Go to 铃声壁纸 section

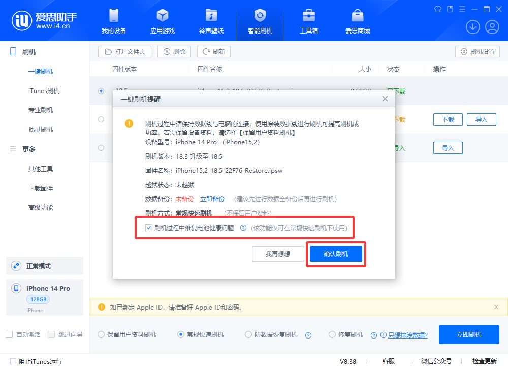pyautogui.click(x=211, y=21)
